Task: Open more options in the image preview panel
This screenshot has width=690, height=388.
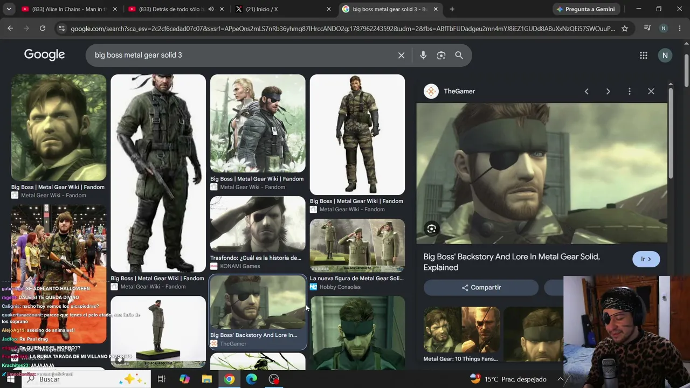Action: click(629, 92)
